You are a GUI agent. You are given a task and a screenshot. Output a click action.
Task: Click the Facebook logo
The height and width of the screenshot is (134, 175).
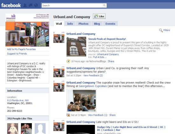click(x=11, y=5)
